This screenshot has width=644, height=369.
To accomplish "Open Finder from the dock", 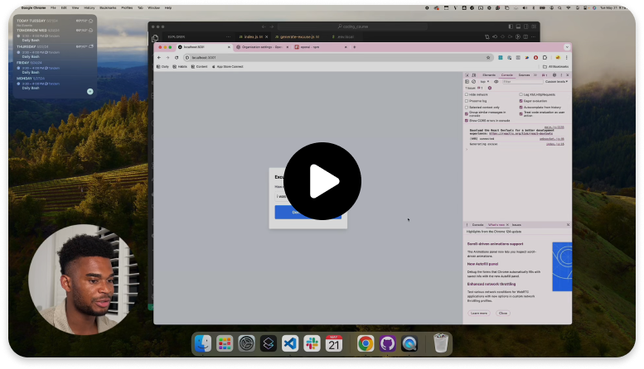I will point(203,343).
